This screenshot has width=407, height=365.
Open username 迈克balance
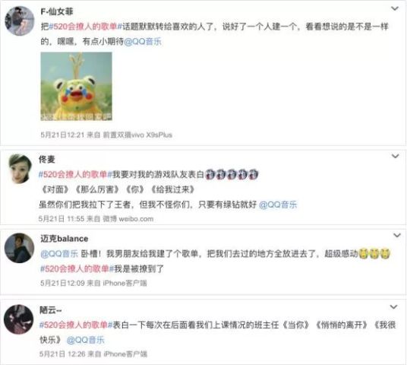coord(64,239)
